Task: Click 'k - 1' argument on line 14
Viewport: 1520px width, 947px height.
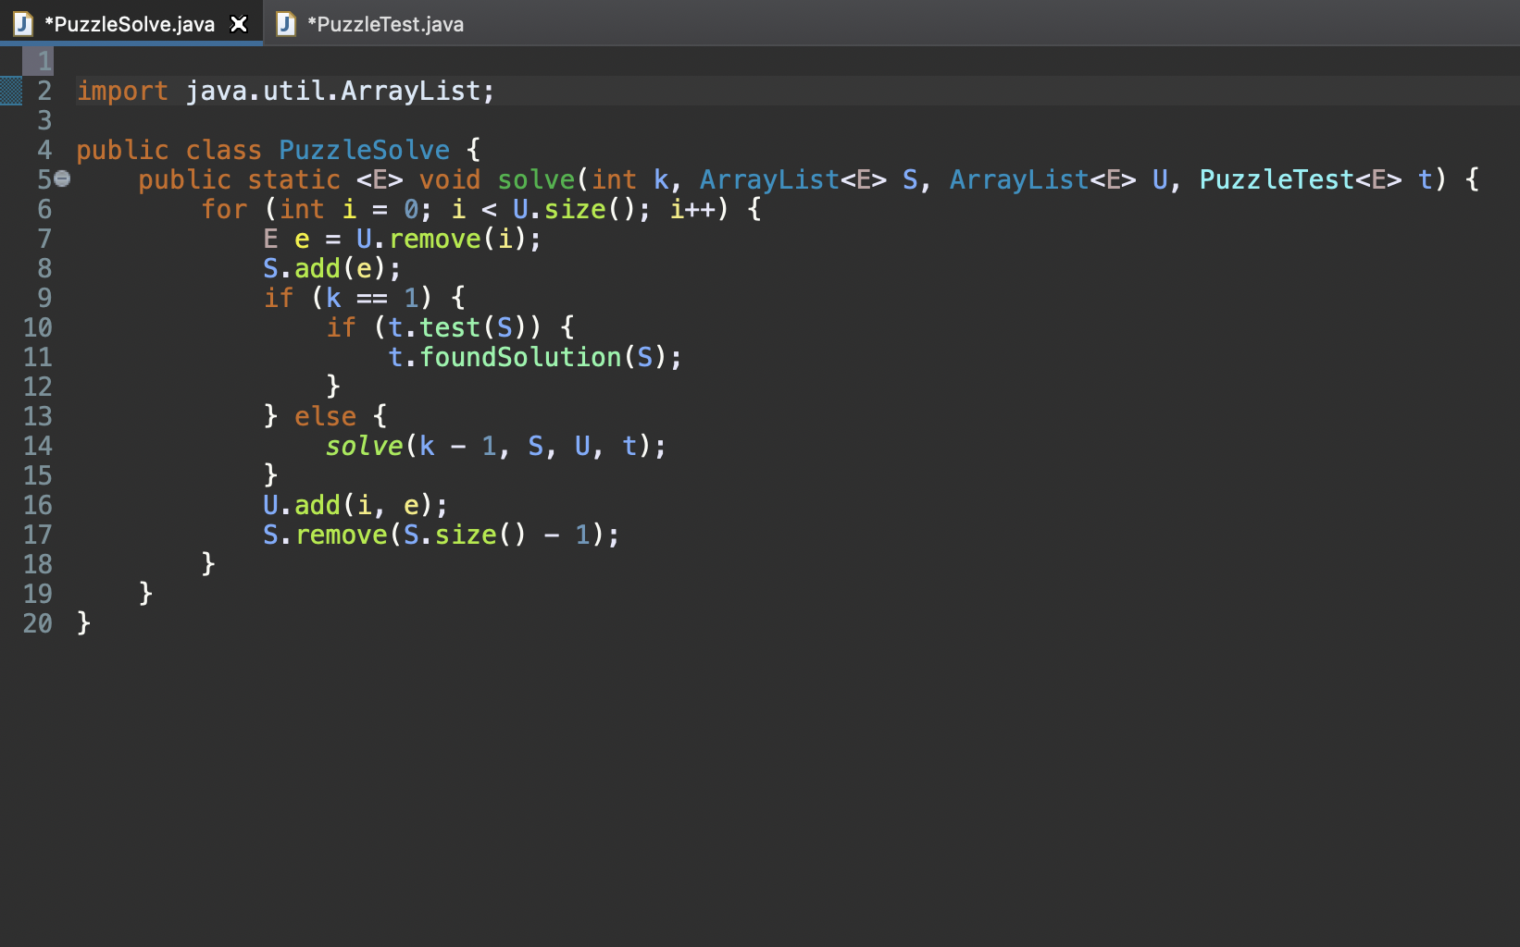Action: pos(457,446)
